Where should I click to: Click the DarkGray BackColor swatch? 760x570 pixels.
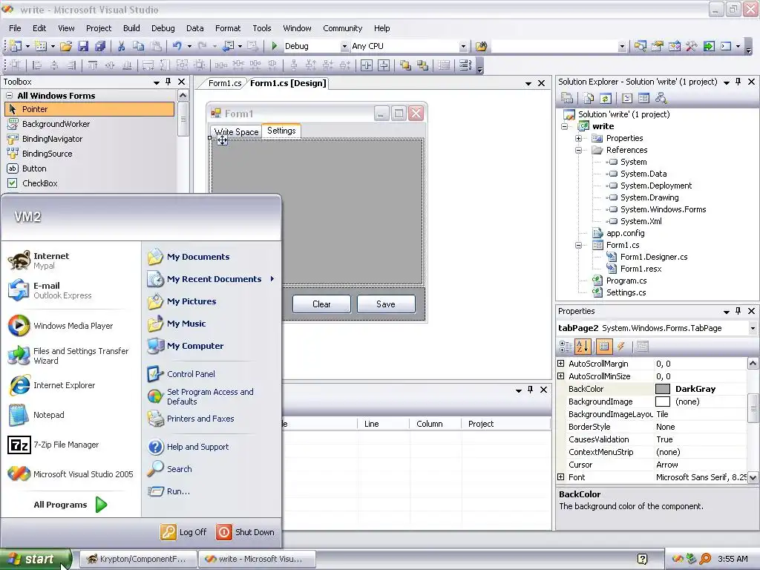pyautogui.click(x=663, y=389)
